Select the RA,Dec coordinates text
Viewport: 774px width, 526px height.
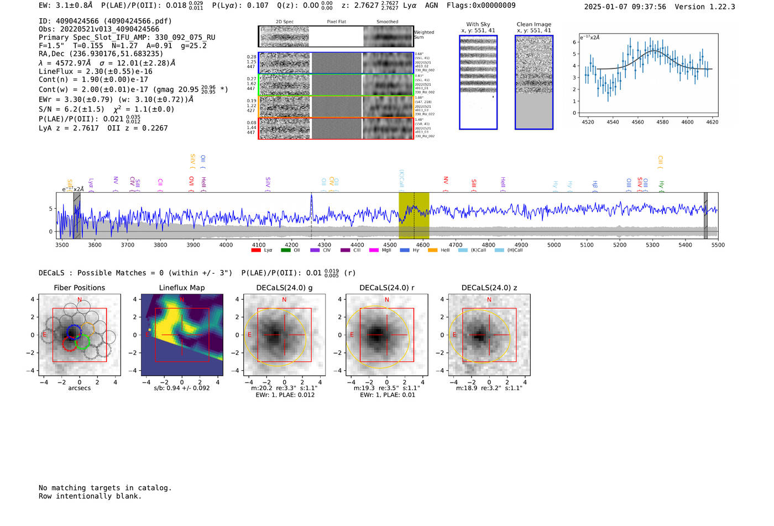point(101,54)
